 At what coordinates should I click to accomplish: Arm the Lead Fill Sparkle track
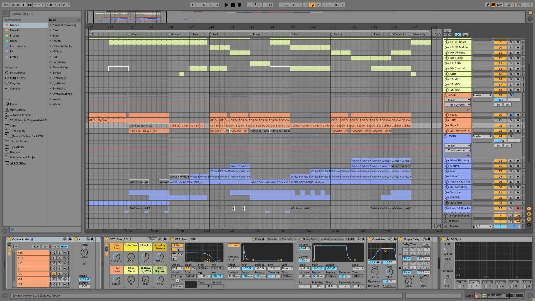tap(518, 208)
